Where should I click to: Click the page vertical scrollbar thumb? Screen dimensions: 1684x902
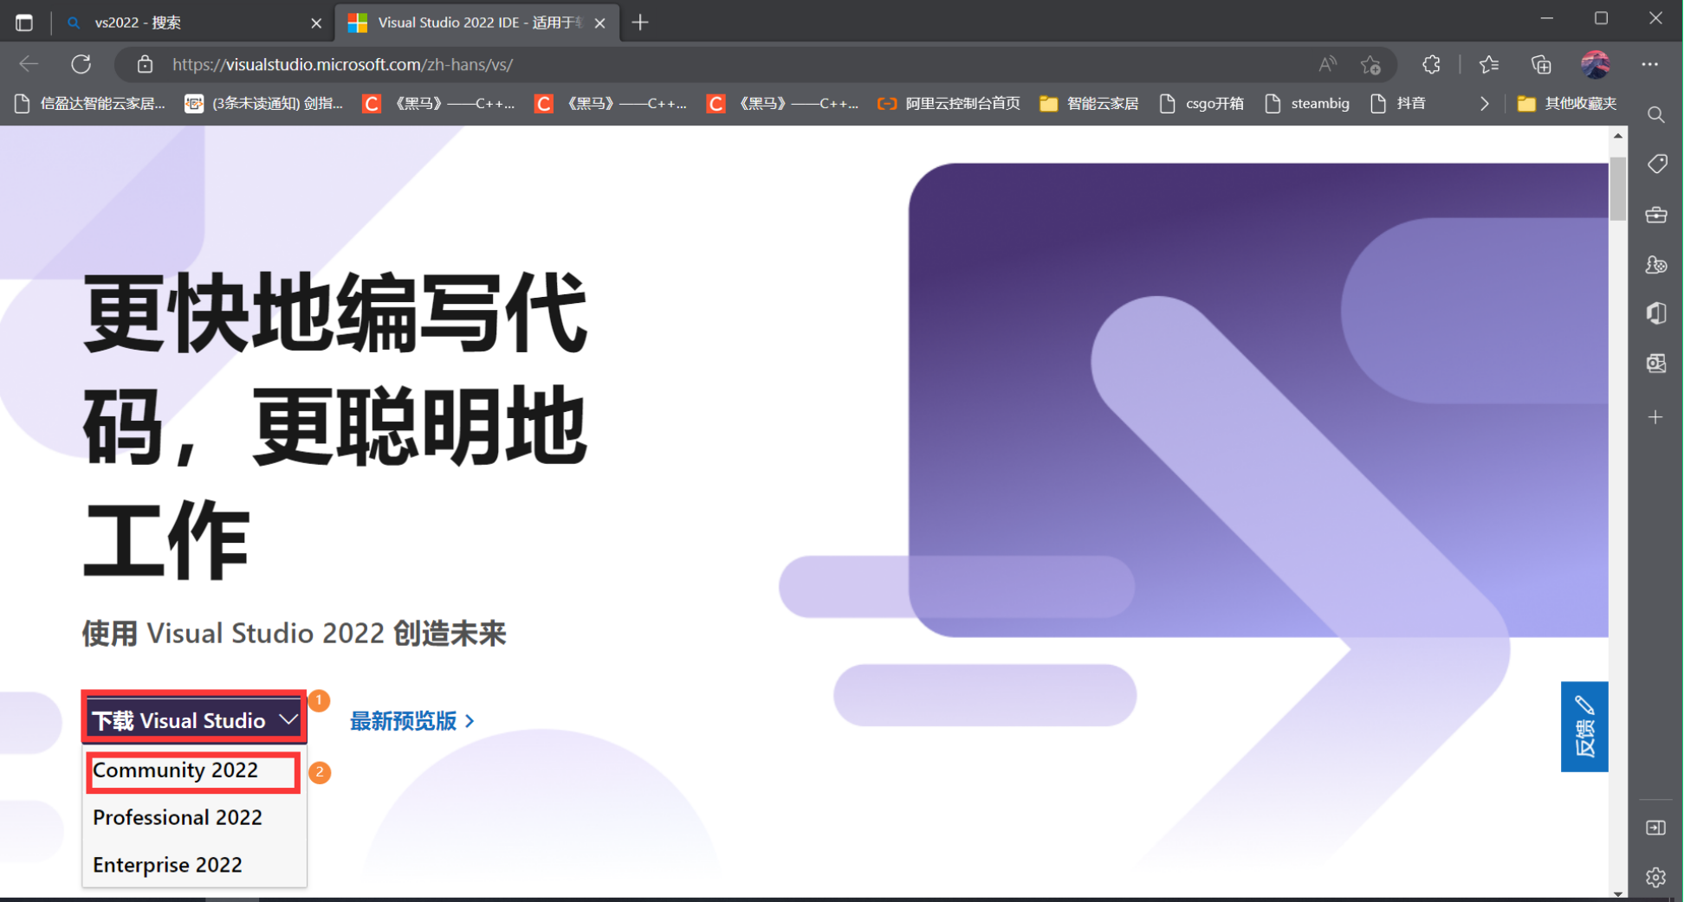pos(1617,189)
